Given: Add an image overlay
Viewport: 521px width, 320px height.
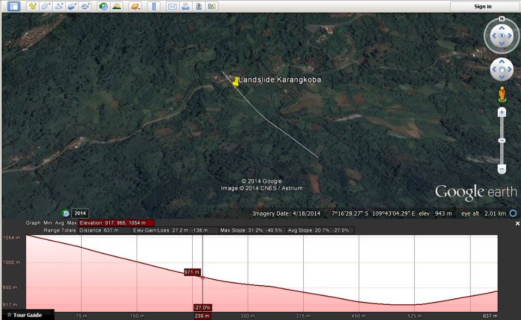Looking at the screenshot, I should (72, 7).
